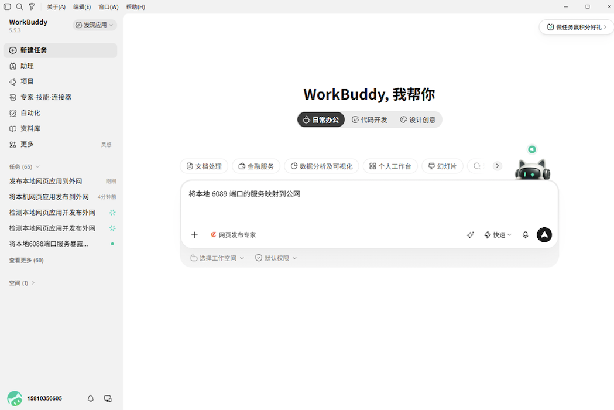Click the user avatar 15810356605
This screenshot has width=614, height=410.
pos(15,399)
